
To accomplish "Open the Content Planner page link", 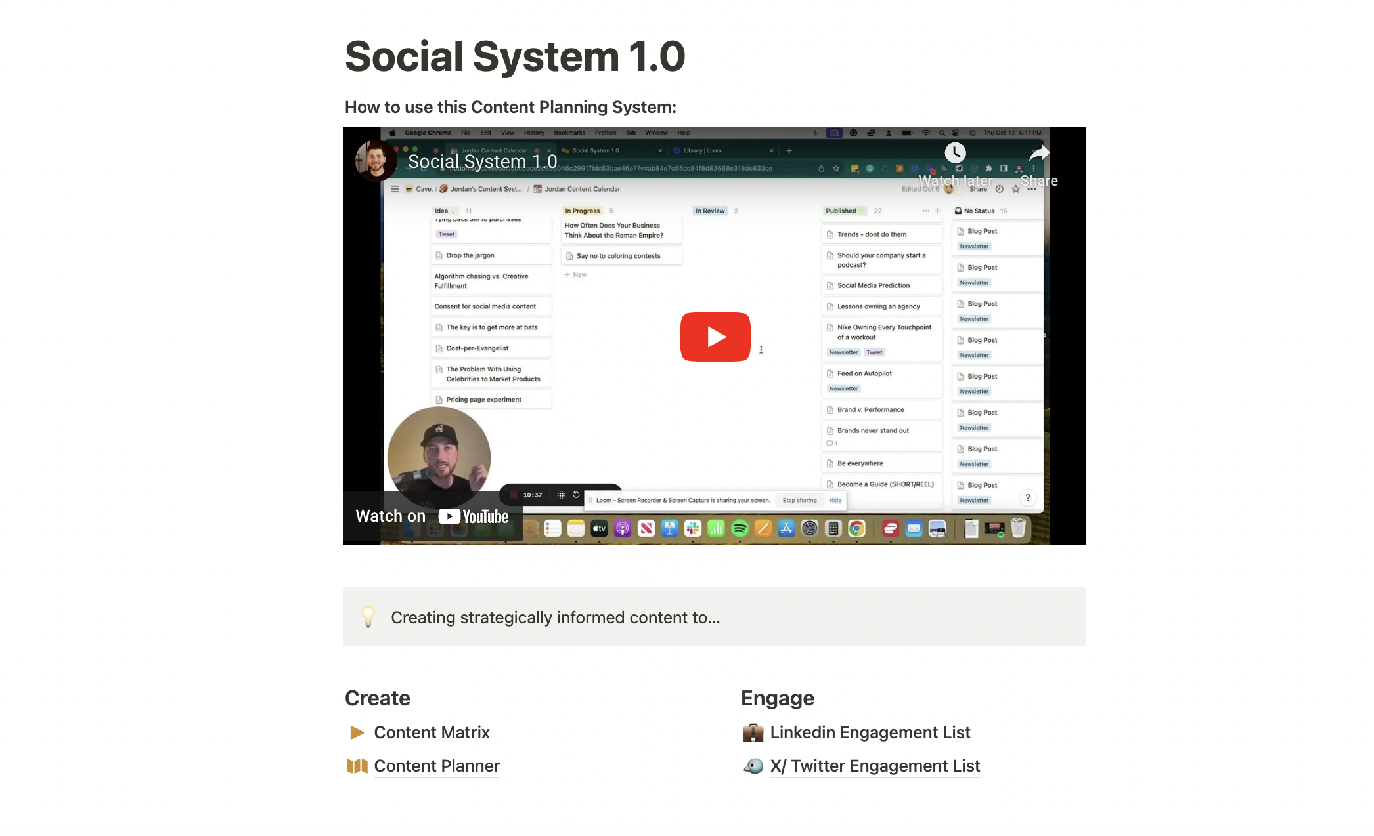I will (437, 766).
